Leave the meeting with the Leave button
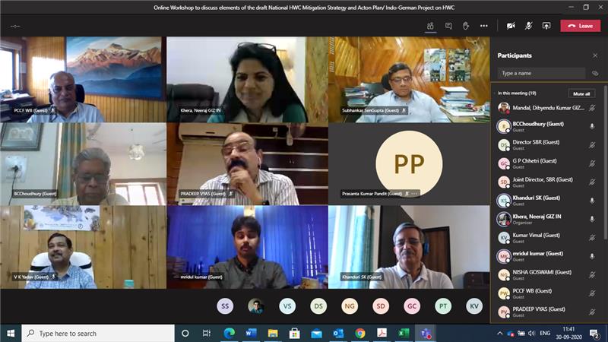The height and width of the screenshot is (342, 608). tap(580, 26)
